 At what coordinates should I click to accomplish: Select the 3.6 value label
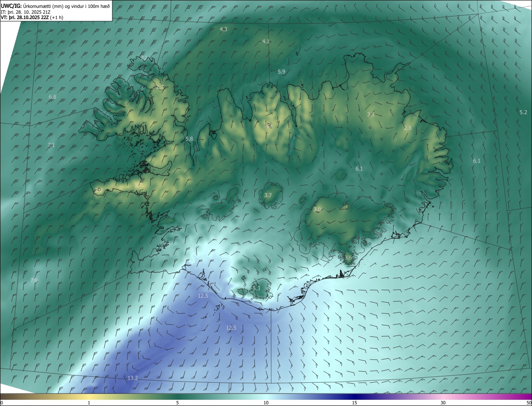(348, 257)
